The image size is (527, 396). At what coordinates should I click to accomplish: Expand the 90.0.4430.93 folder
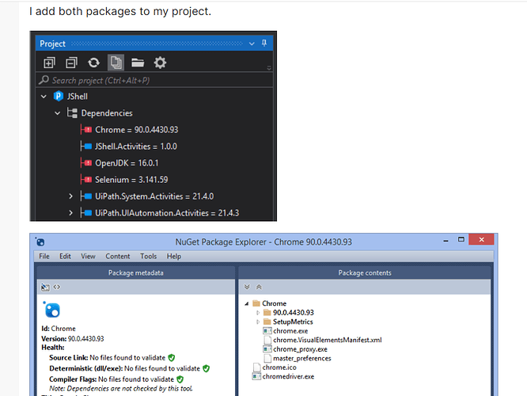tap(258, 313)
